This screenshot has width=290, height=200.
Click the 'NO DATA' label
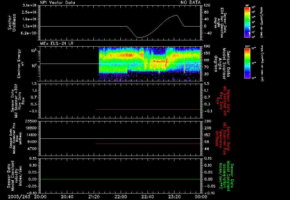(x=191, y=3)
